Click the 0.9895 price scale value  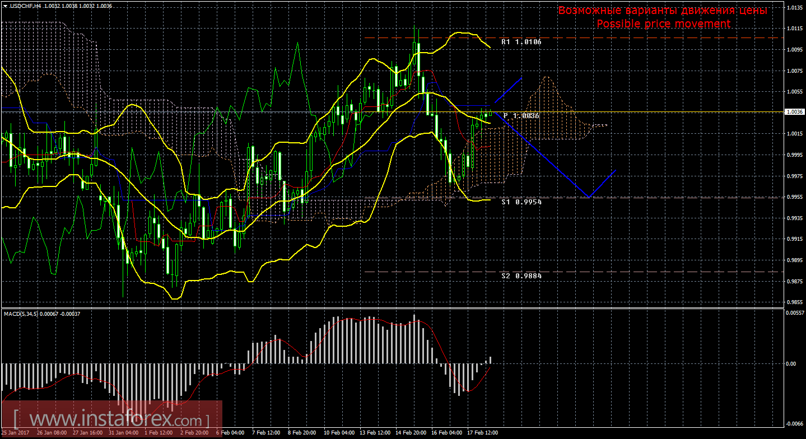point(794,260)
